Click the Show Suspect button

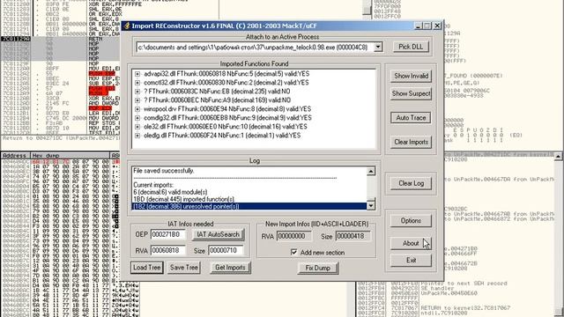tap(411, 93)
